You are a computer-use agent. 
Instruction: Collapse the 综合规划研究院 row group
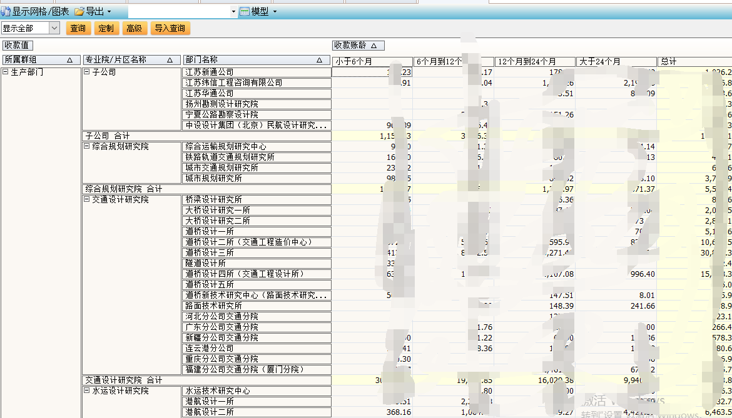click(x=87, y=147)
